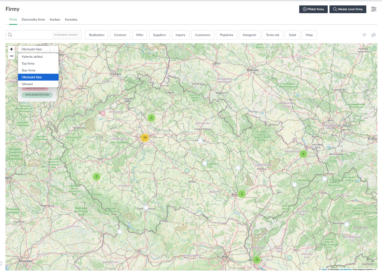
Task: Toggle the Realization quick filter
Action: [x=96, y=35]
